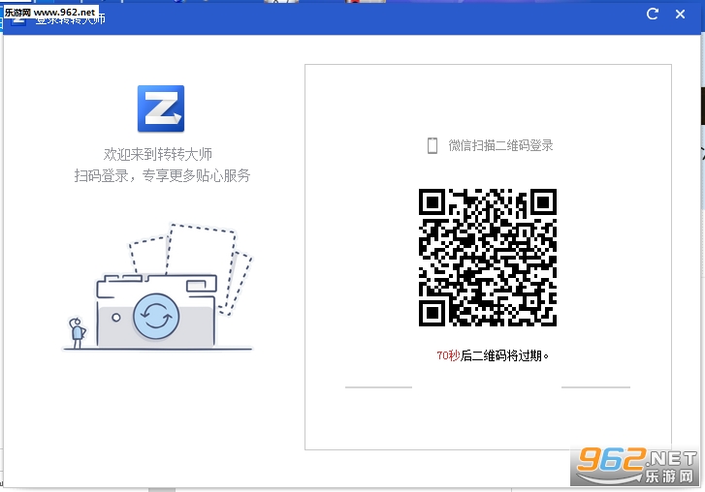This screenshot has width=705, height=492.
Task: Close the login dialog window
Action: [680, 15]
